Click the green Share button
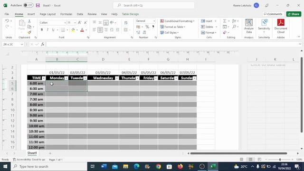The image size is (304, 171). (x=294, y=14)
